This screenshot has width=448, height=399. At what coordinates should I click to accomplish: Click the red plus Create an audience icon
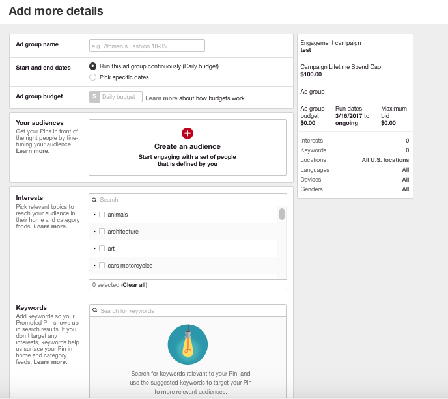[188, 133]
